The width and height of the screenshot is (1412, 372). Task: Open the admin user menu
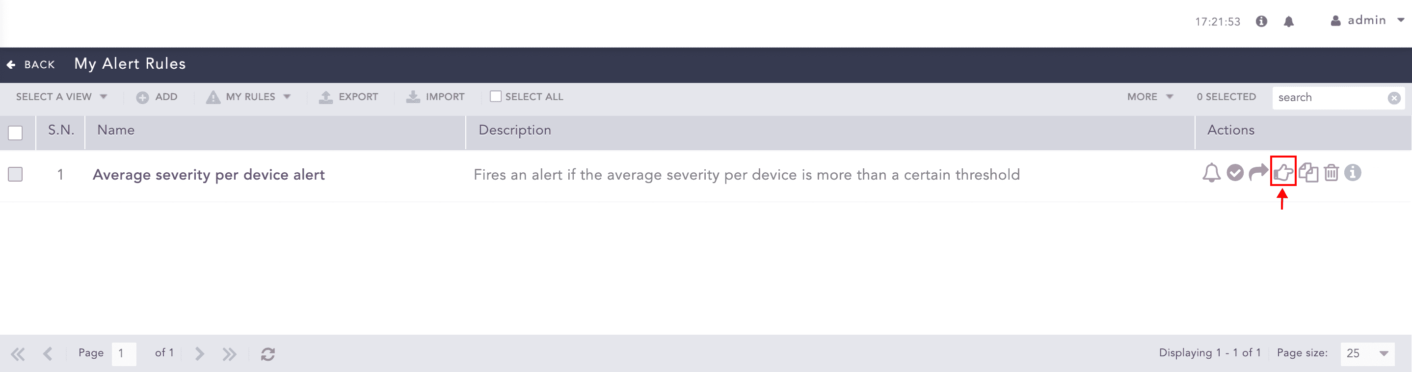pyautogui.click(x=1366, y=21)
